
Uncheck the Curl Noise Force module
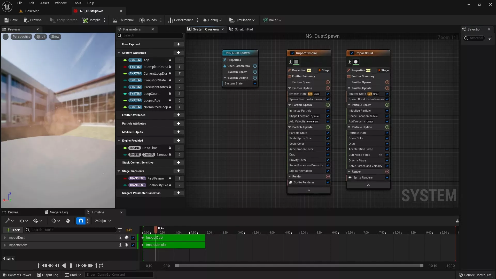pos(387,155)
